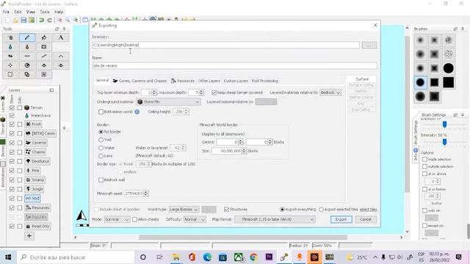This screenshot has height=264, width=470.
Task: Select the Deciduous forest layer
Action: (x=37, y=161)
